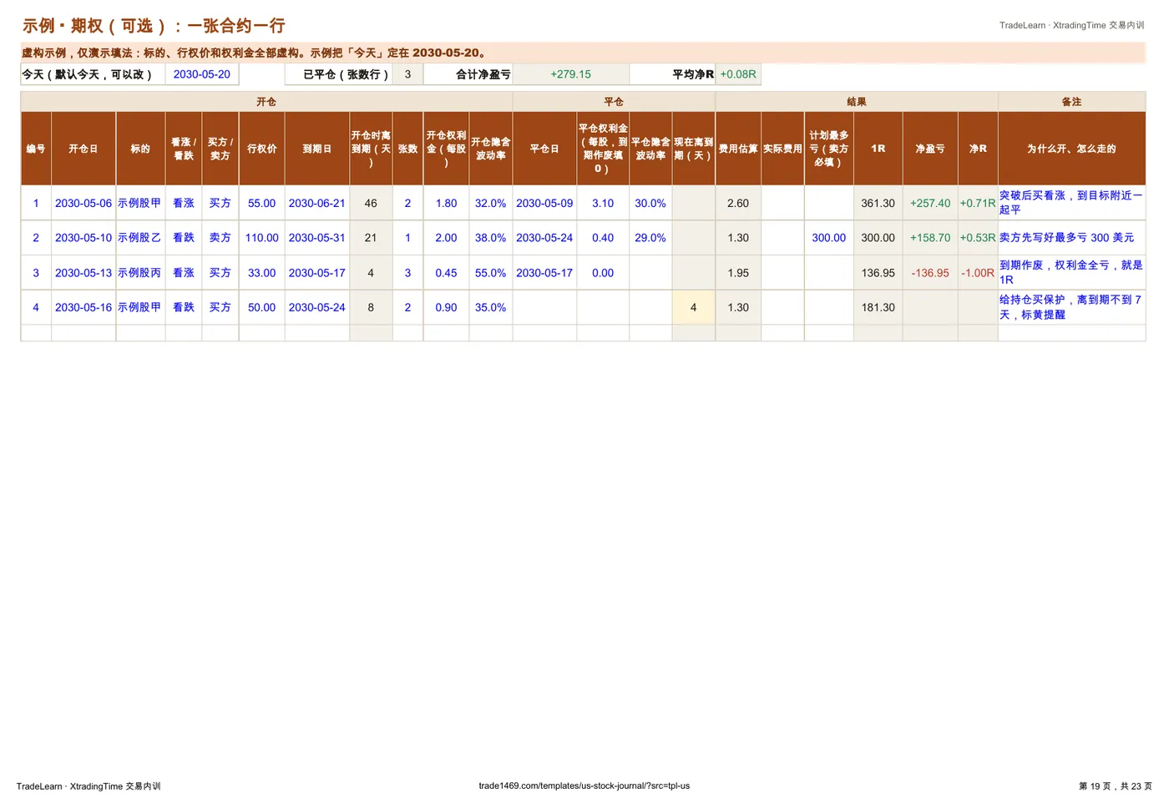Viewport: 1169px width, 808px height.
Task: Select the blue today's date cell 2030-05-20
Action: (x=202, y=74)
